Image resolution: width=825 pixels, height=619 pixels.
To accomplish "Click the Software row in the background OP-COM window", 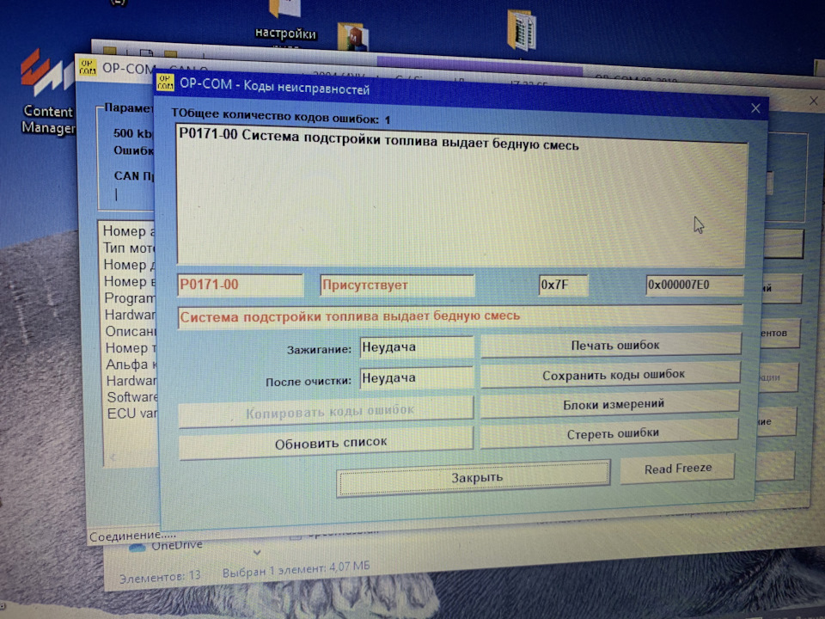I will point(131,397).
